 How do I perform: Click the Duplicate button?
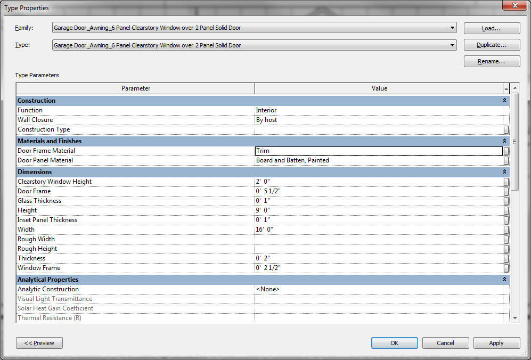click(x=492, y=45)
